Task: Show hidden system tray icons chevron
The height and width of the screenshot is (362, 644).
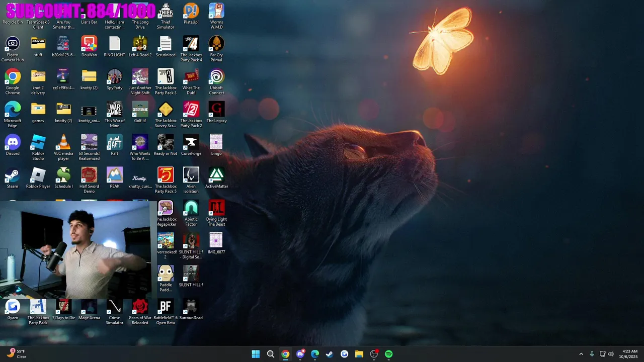Action: (581, 354)
